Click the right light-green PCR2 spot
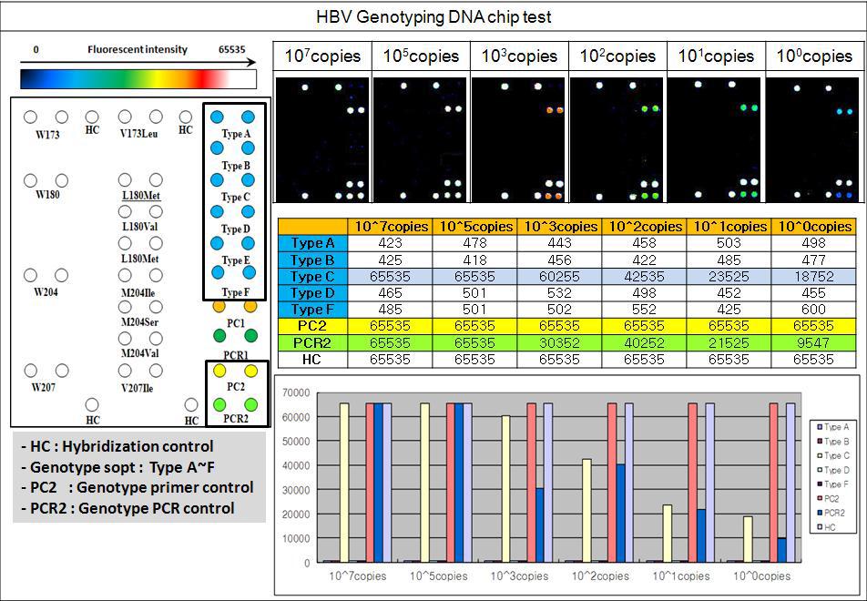 (x=250, y=404)
